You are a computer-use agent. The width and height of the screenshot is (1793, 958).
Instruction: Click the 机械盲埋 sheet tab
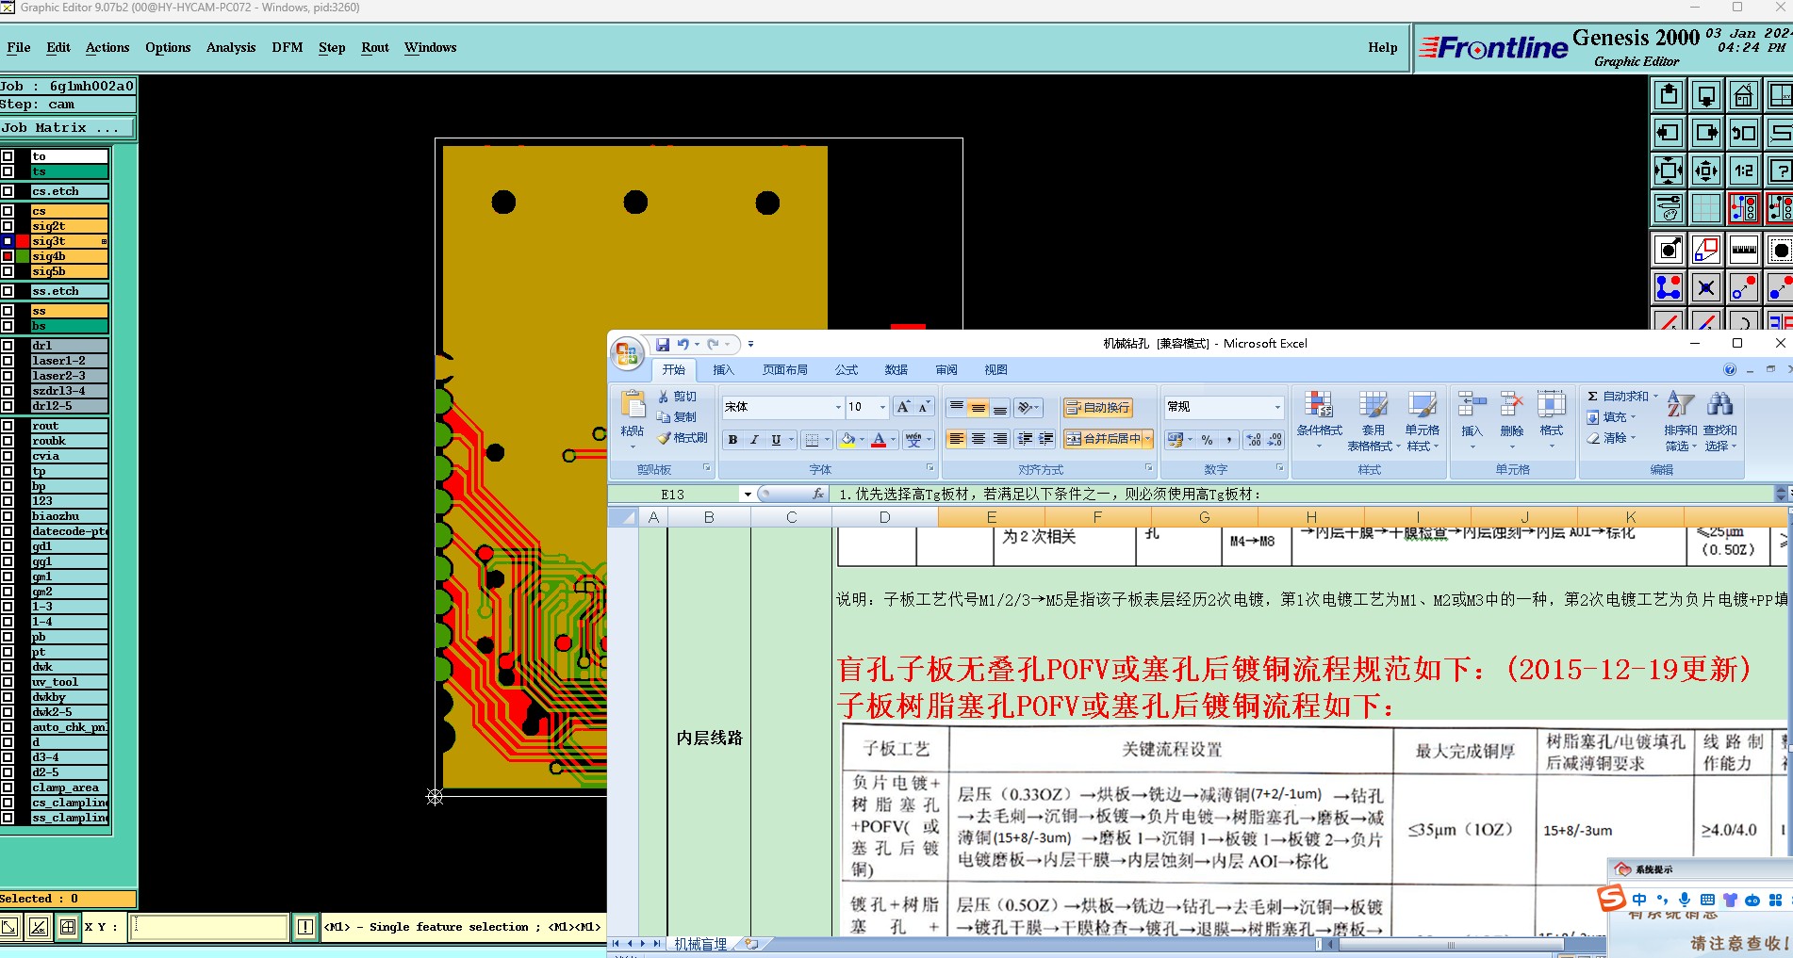[x=700, y=944]
